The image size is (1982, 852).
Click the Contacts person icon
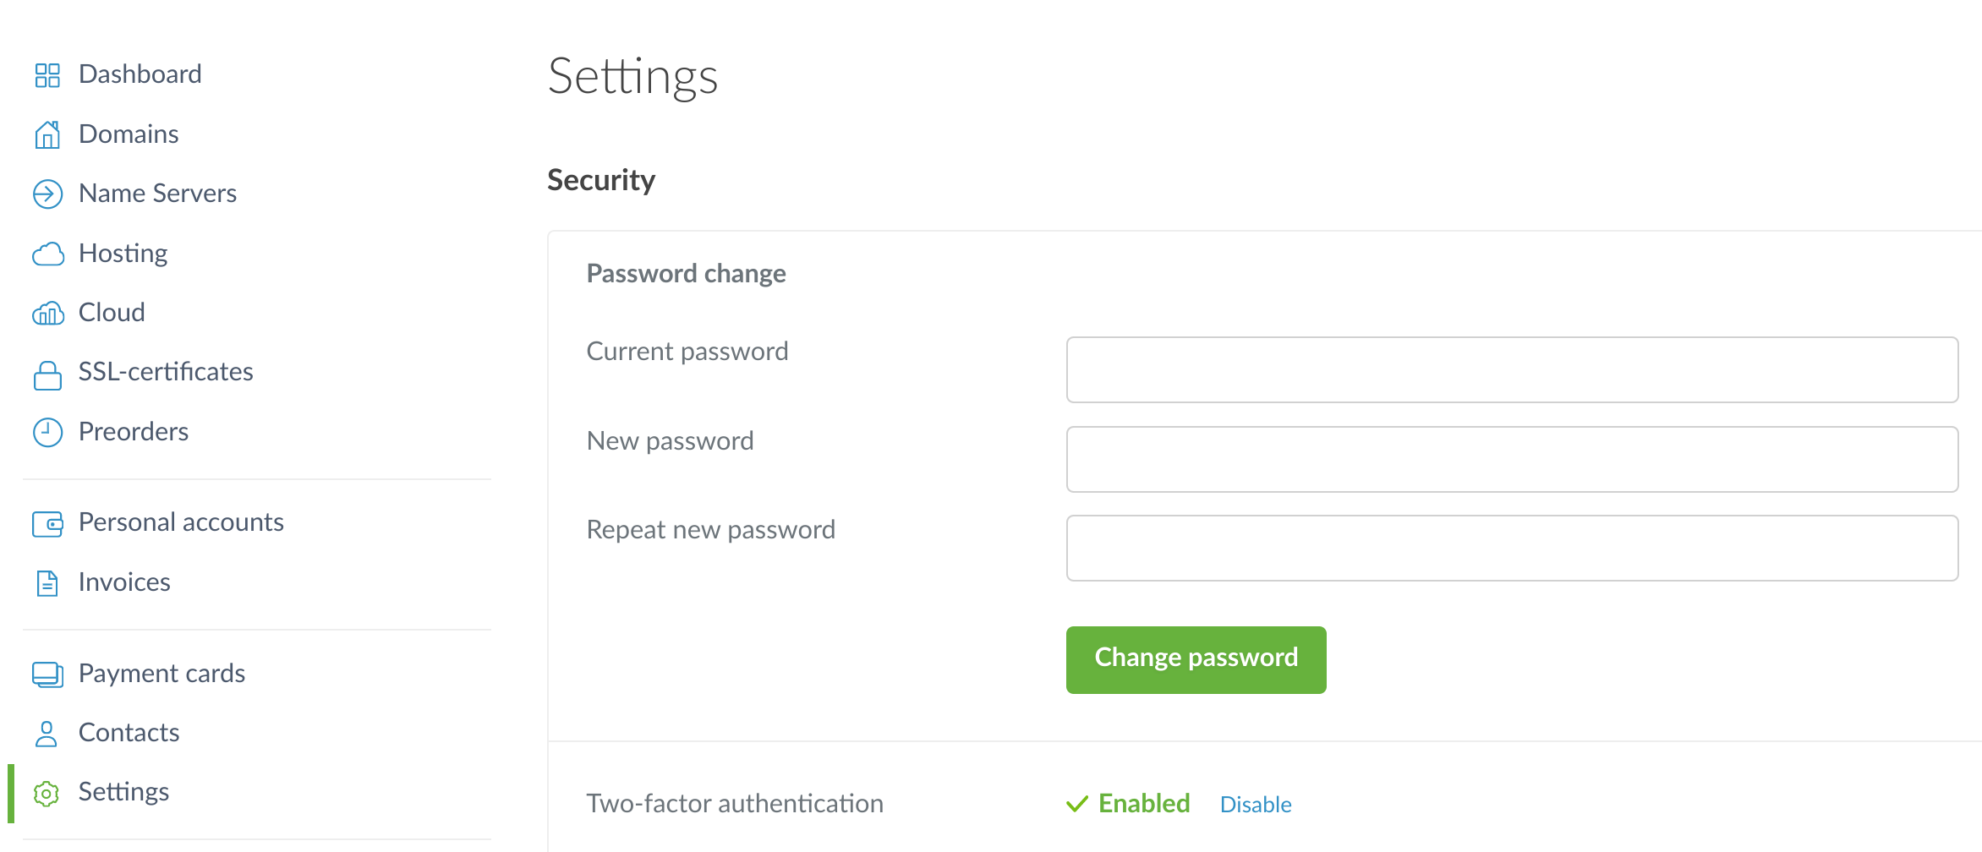tap(47, 734)
